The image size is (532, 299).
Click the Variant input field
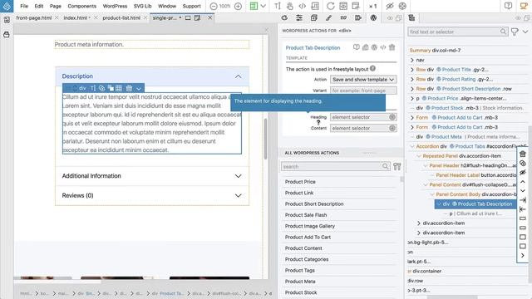[x=363, y=91]
